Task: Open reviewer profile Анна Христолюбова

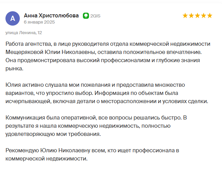Action: click(x=51, y=15)
